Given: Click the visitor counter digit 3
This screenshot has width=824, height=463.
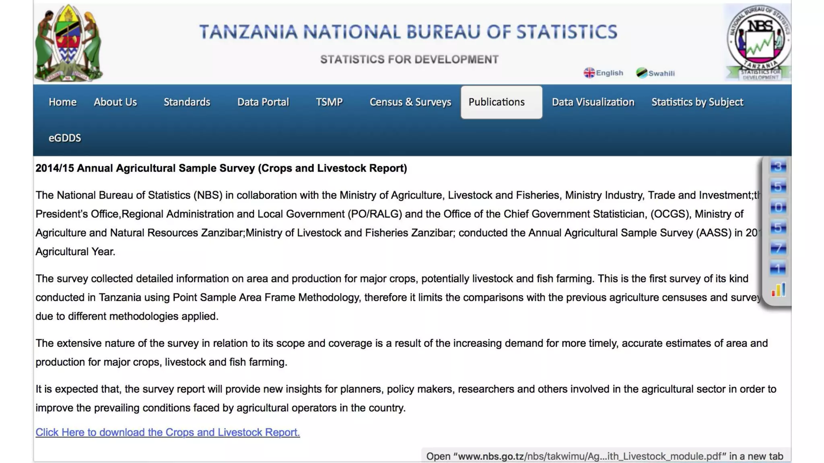Looking at the screenshot, I should 778,166.
